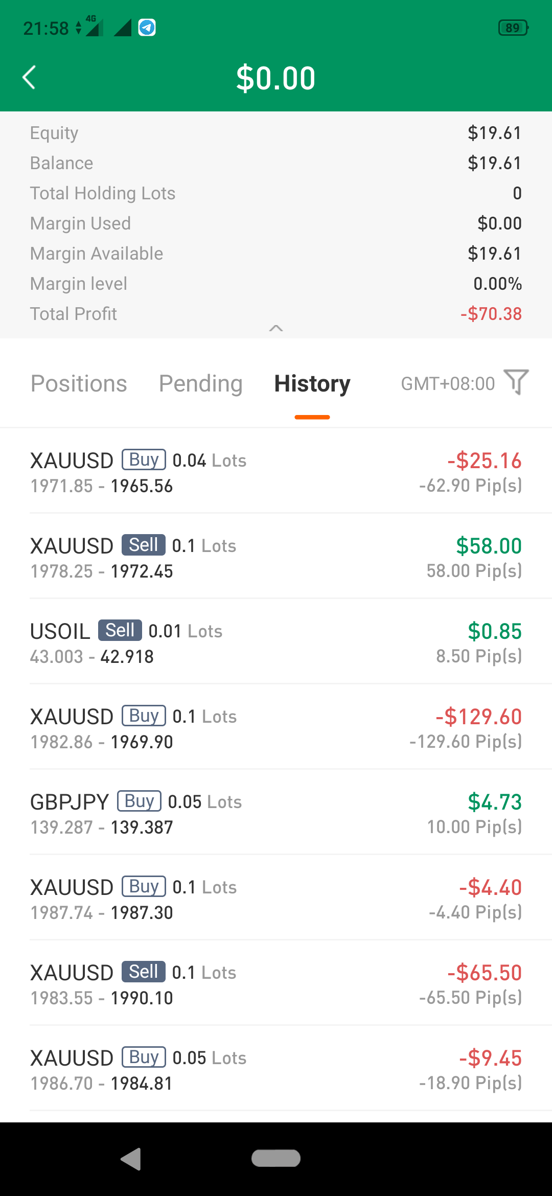552x1196 pixels.
Task: Open XAUUSD Buy trade losing $4.40
Action: point(276,899)
